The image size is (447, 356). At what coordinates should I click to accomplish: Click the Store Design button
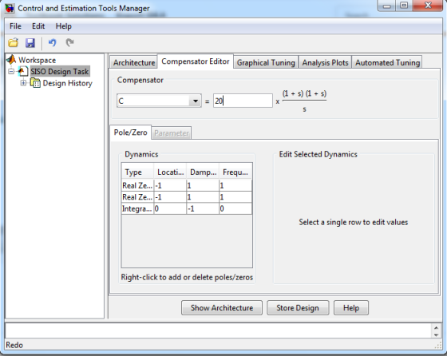pyautogui.click(x=298, y=308)
